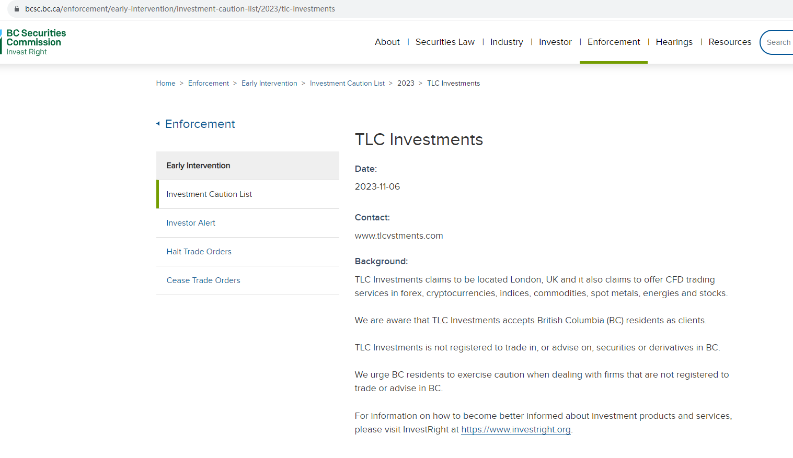Click the Home breadcrumb link

[x=166, y=83]
